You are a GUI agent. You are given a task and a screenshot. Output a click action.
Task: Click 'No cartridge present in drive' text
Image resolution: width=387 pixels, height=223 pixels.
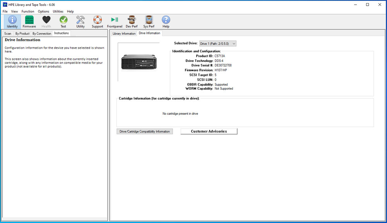point(180,114)
